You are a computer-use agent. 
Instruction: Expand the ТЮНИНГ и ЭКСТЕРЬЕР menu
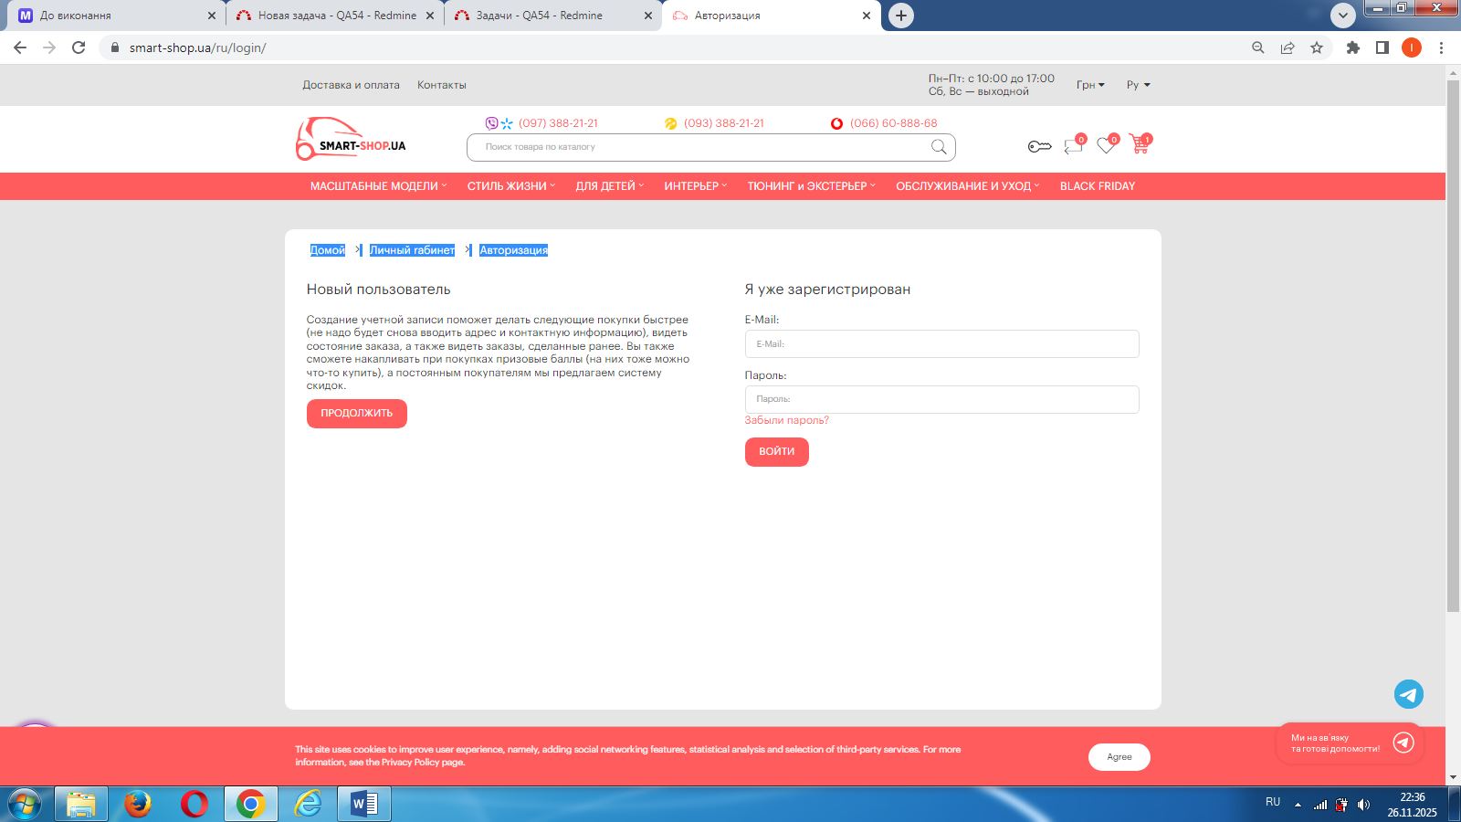point(811,186)
